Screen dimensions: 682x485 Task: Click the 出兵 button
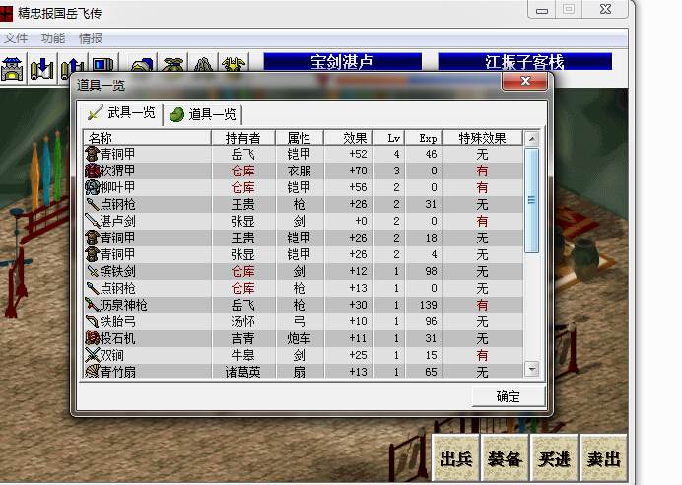coord(455,458)
